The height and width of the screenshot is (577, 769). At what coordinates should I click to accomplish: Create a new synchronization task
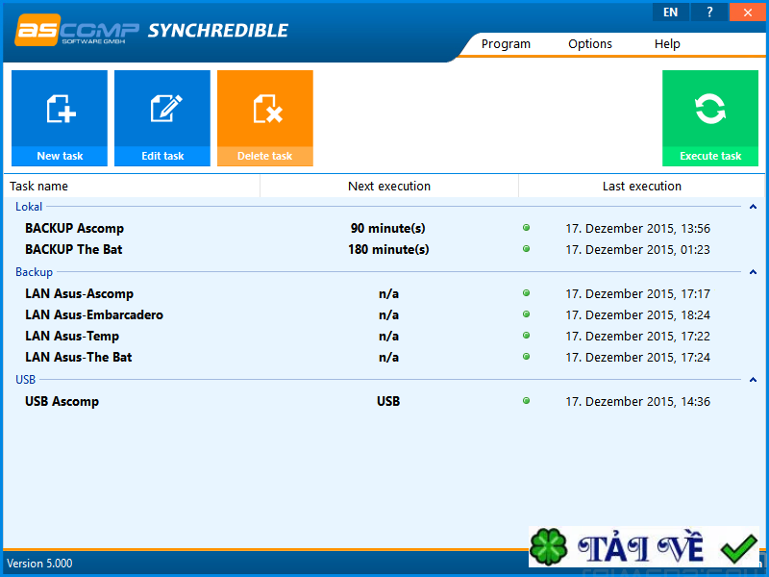(59, 115)
